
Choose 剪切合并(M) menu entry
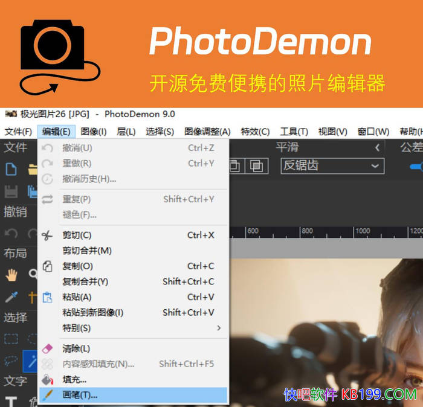[x=134, y=251]
